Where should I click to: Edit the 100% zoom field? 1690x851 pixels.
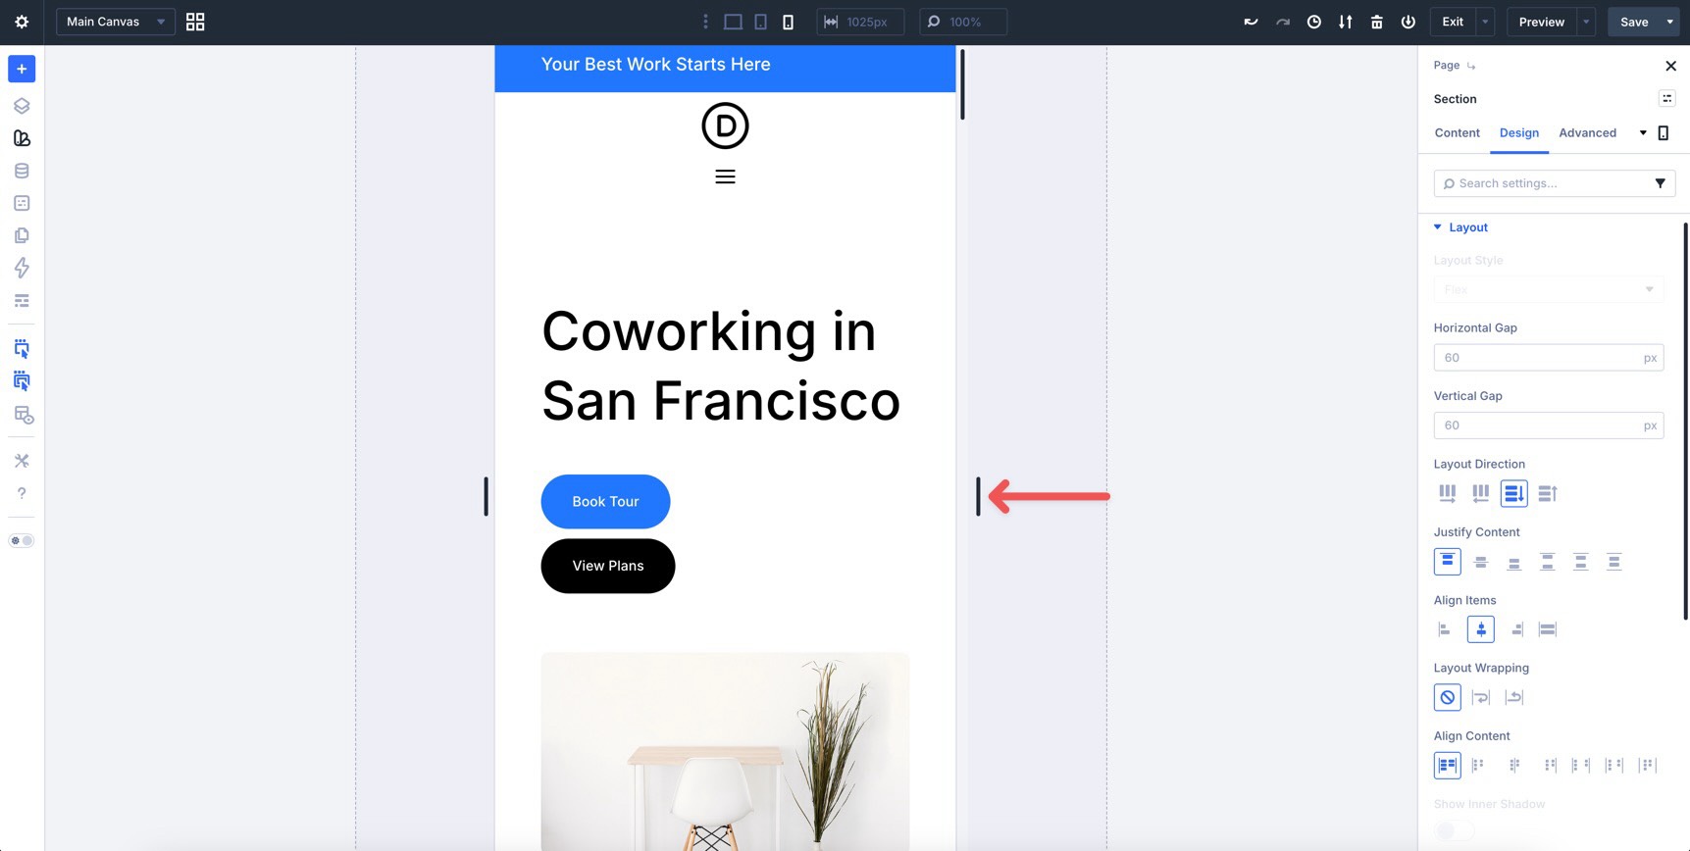pyautogui.click(x=963, y=22)
